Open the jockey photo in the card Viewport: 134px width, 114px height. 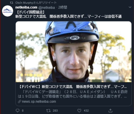pos(73,52)
